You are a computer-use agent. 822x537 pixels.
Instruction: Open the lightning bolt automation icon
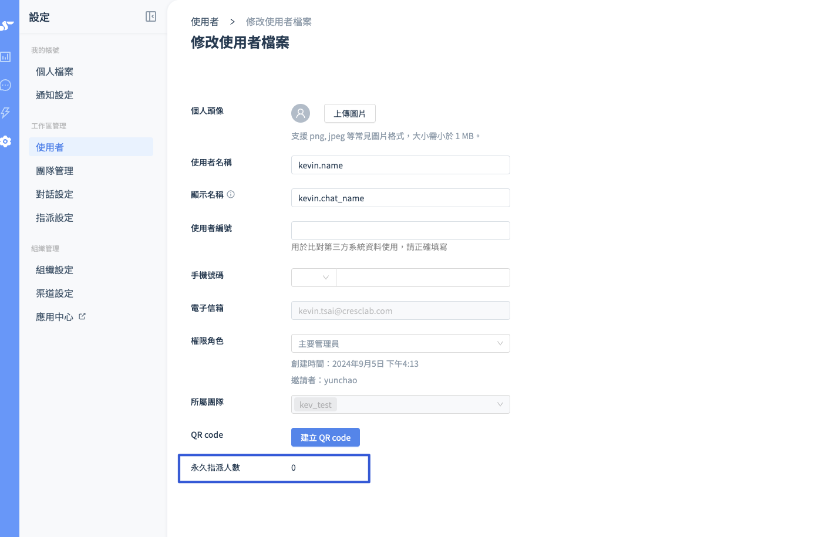tap(5, 113)
